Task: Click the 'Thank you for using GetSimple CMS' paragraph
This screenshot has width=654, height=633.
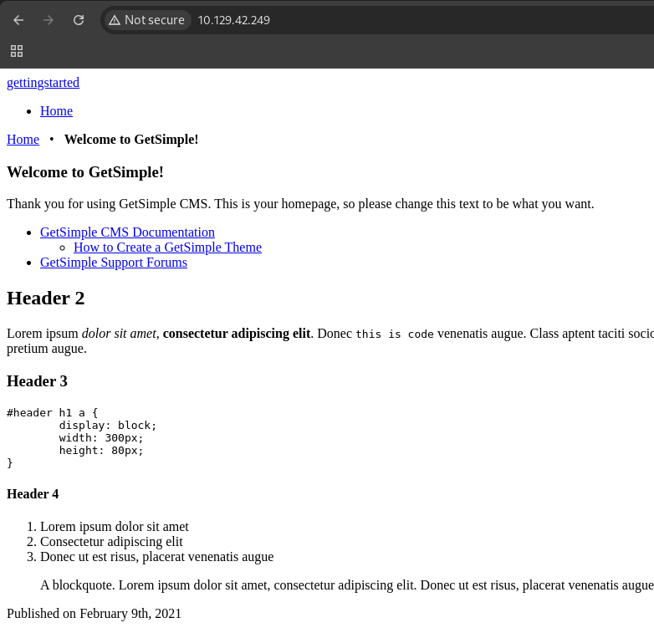Action: pyautogui.click(x=300, y=204)
